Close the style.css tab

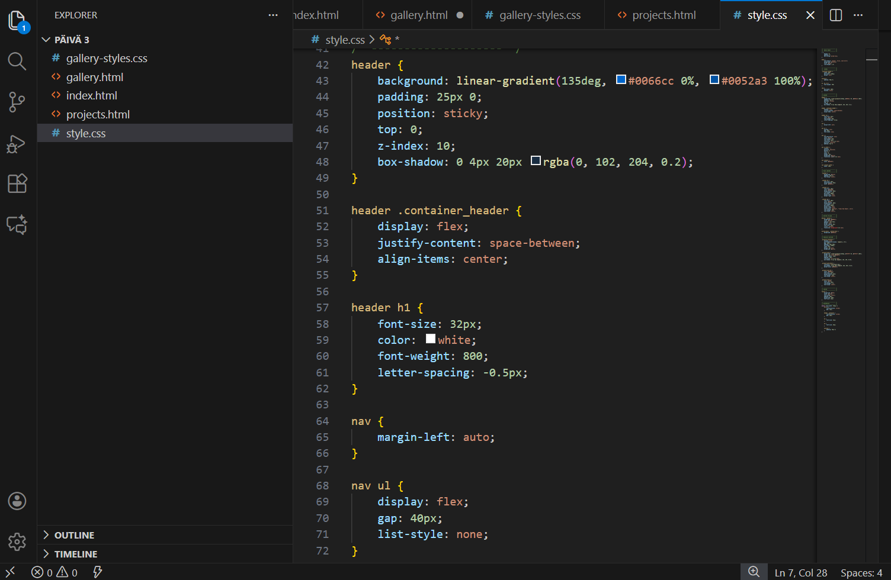click(x=810, y=15)
